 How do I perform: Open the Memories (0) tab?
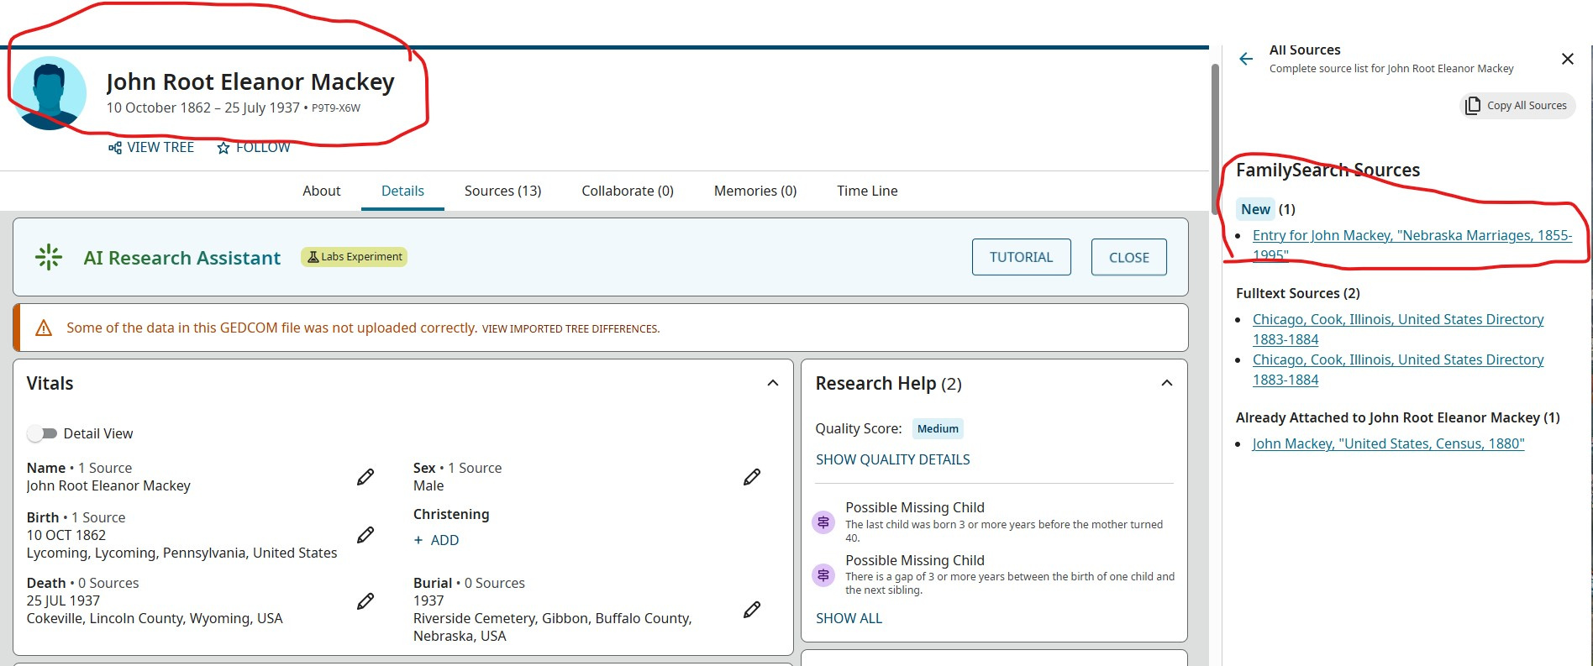pos(755,191)
